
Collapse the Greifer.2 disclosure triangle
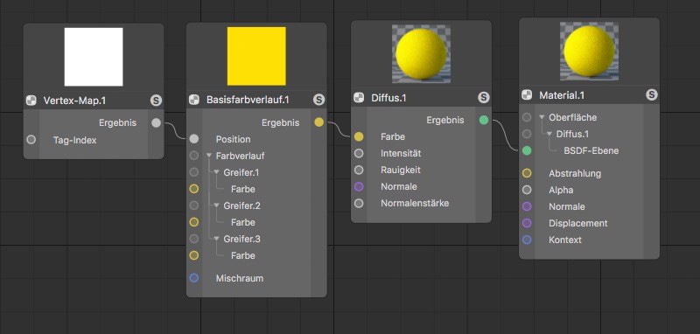click(x=216, y=206)
